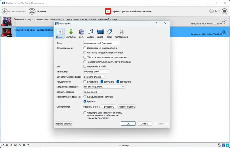This screenshot has width=230, height=148.
Task: Click the binoculars search icon in status bar
Action: coord(24,145)
